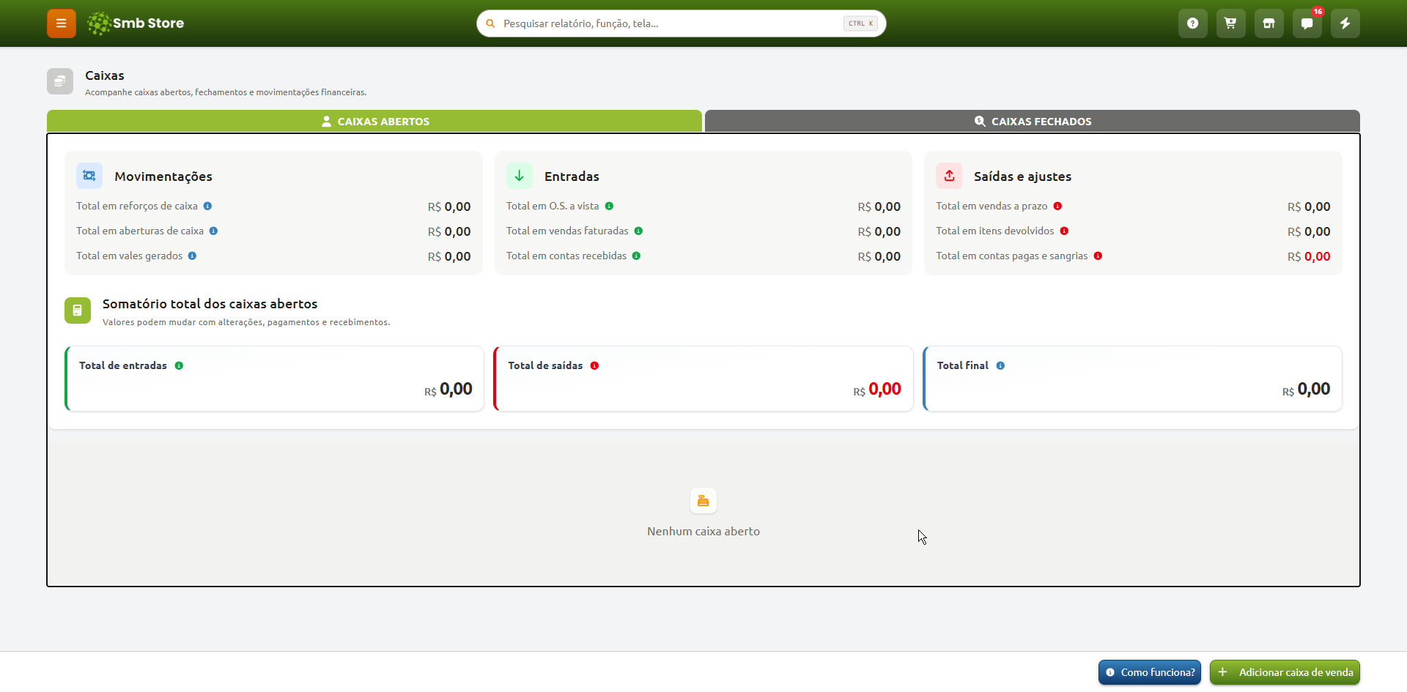Switch to Caixas Fechados tab

coord(1033,121)
